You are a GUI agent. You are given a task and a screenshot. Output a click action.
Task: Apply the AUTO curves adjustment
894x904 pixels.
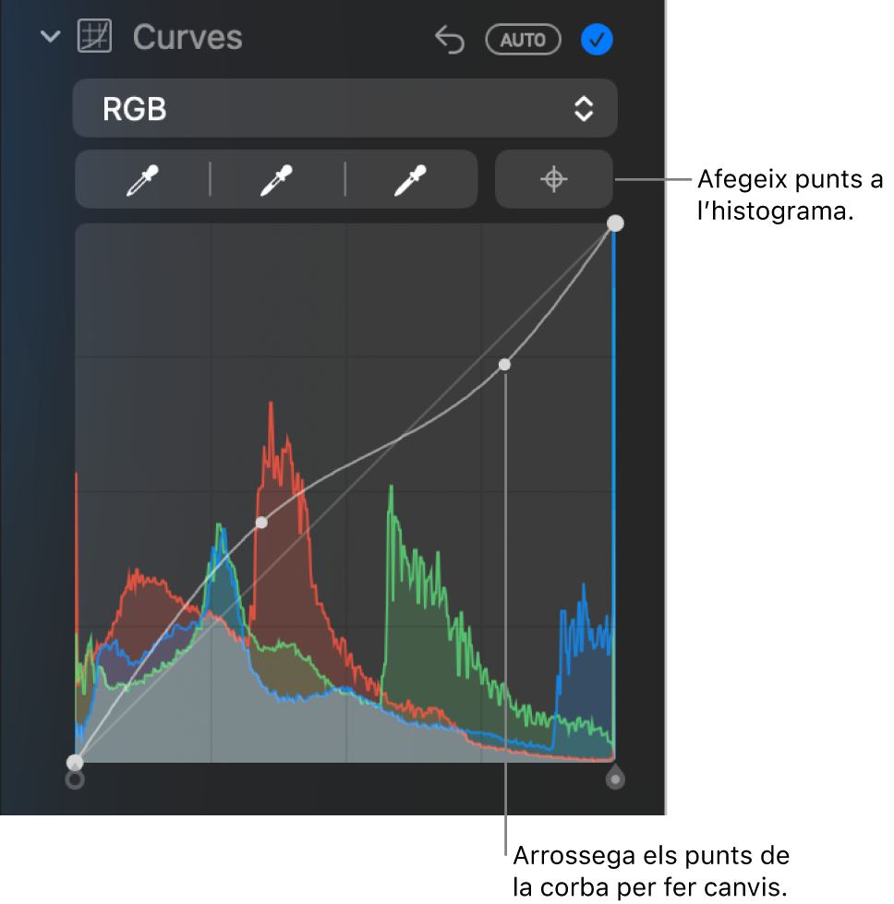523,39
